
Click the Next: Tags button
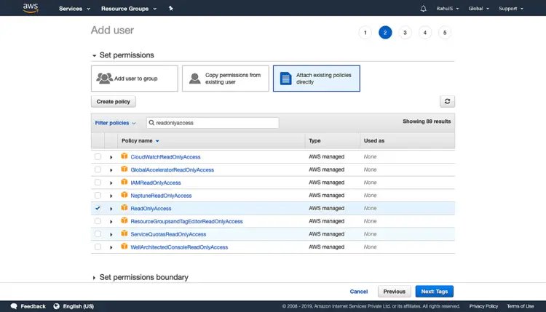(434, 292)
